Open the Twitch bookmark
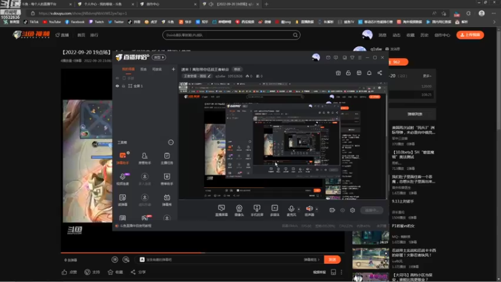This screenshot has height=282, width=501. (x=96, y=22)
